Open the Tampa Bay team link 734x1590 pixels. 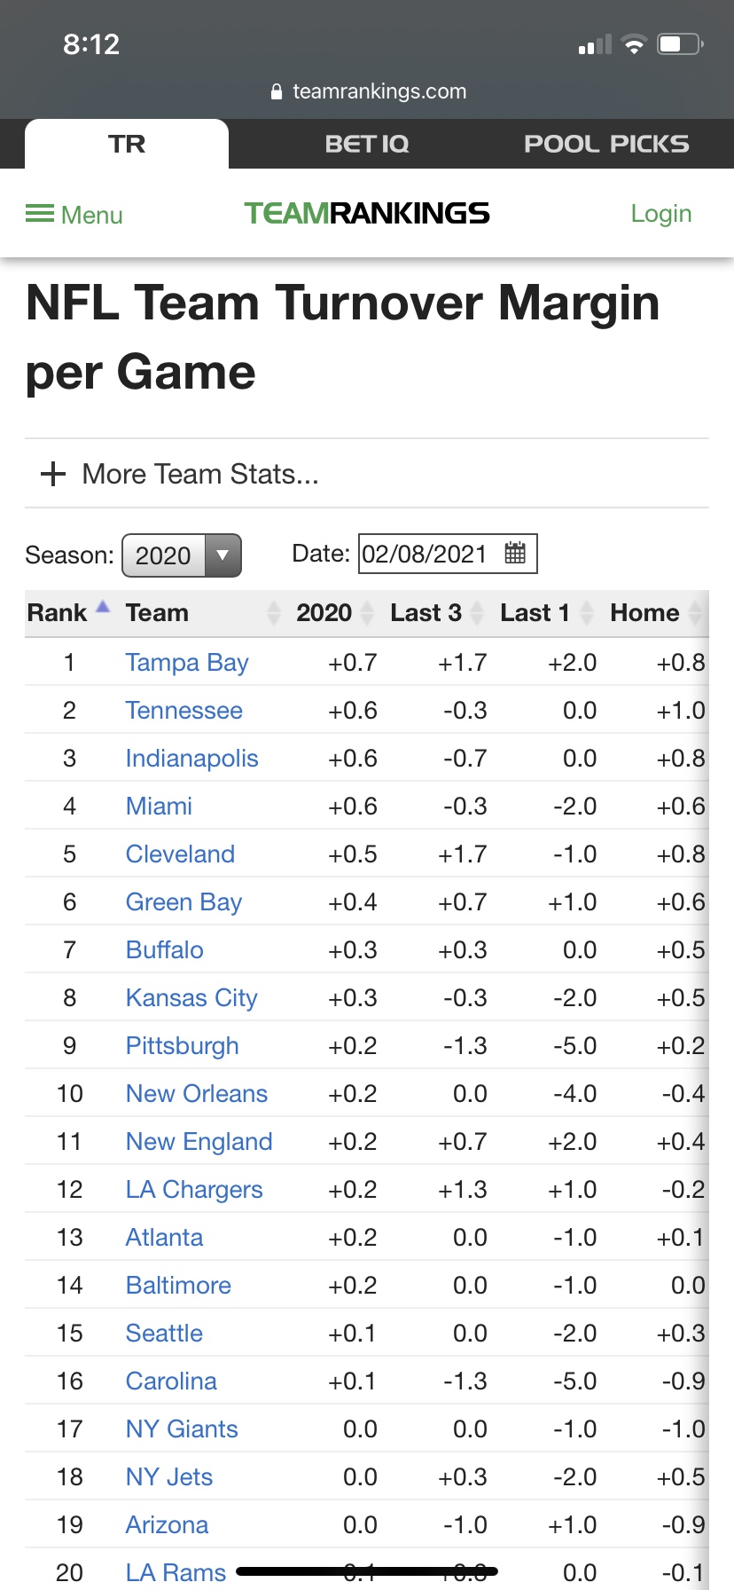coord(187,663)
